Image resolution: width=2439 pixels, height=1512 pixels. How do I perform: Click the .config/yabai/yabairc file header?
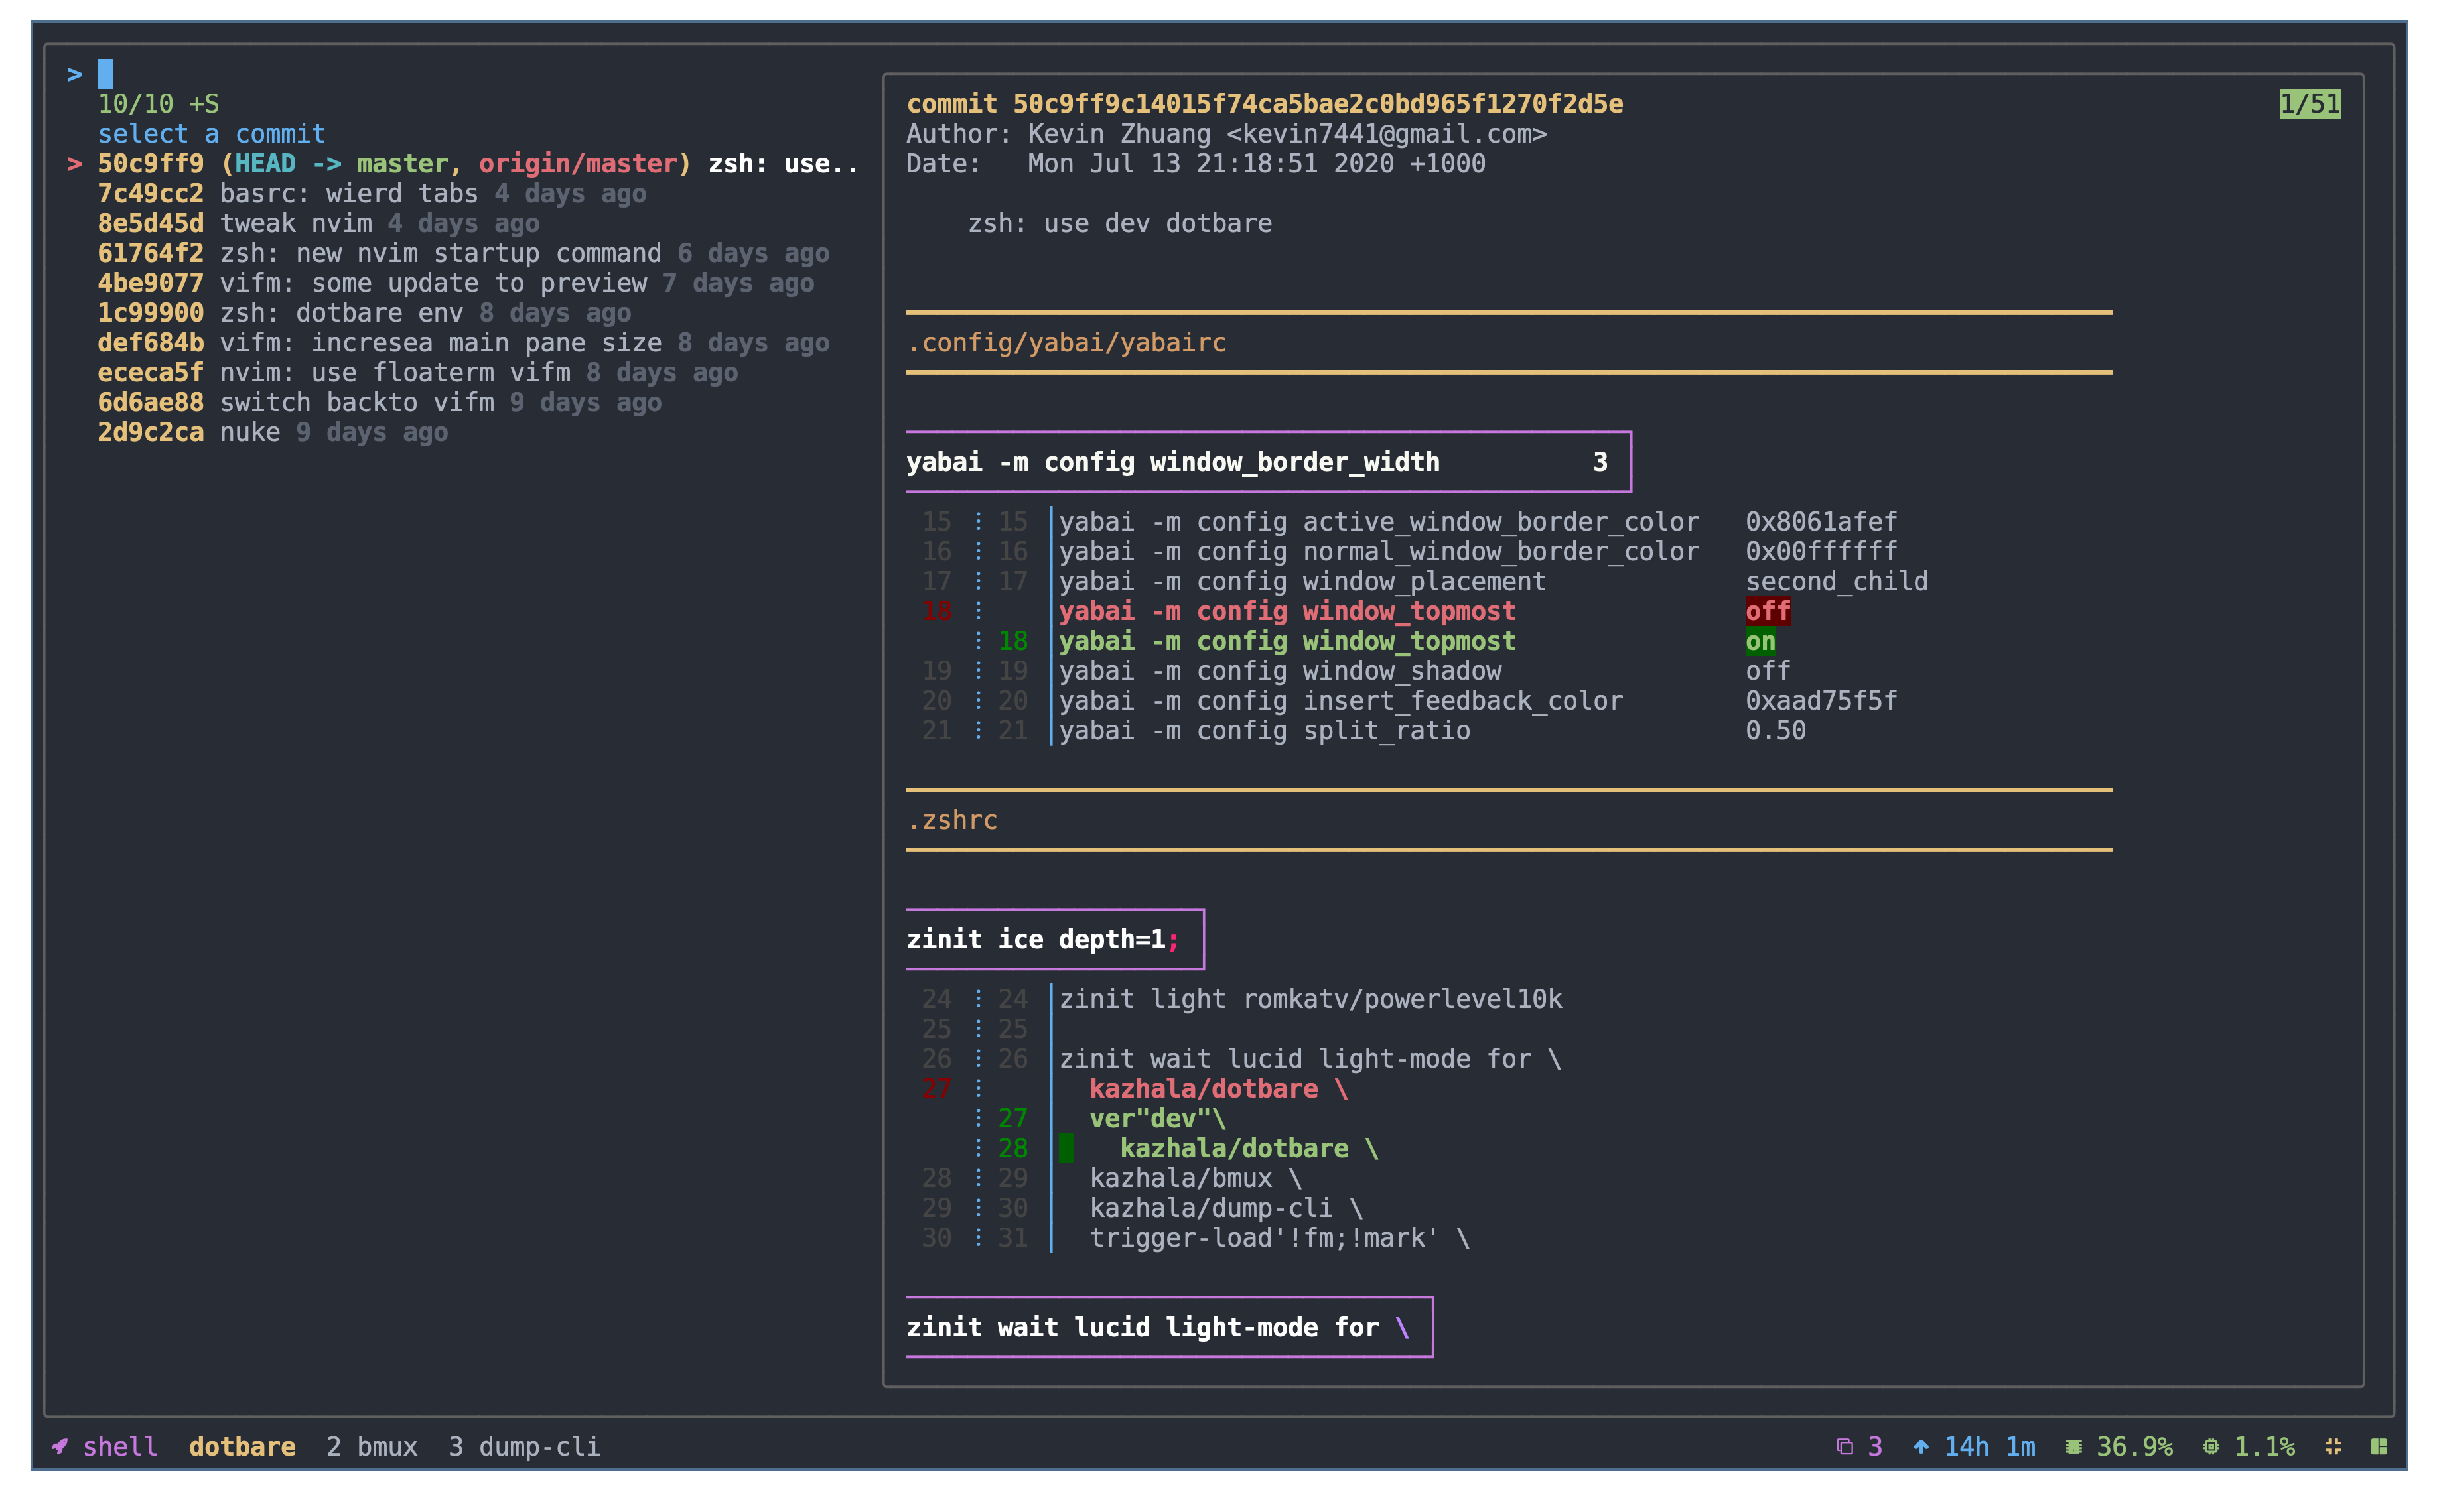click(1066, 343)
